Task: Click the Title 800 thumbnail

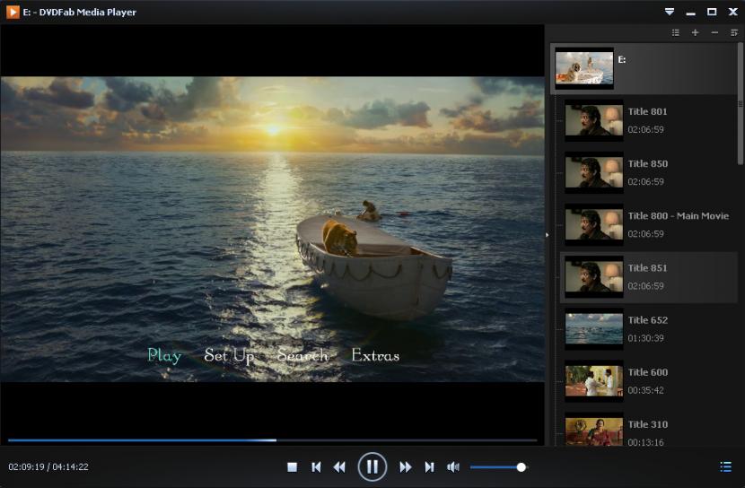Action: (x=594, y=224)
